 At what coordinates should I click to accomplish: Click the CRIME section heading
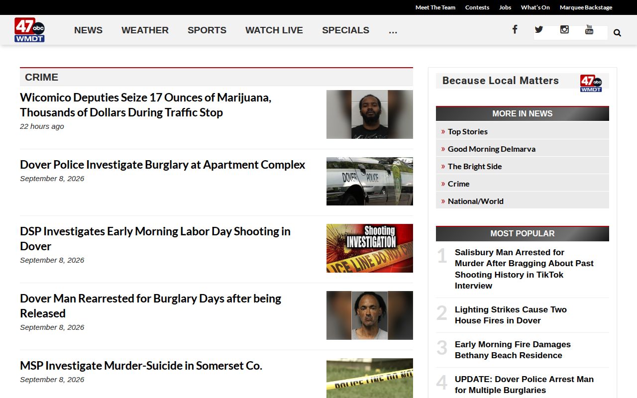click(x=41, y=77)
